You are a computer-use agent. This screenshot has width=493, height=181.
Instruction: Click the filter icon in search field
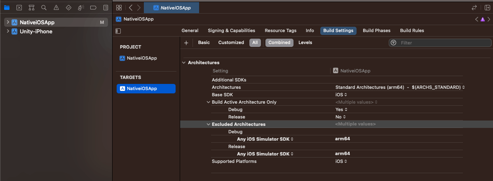coord(393,43)
